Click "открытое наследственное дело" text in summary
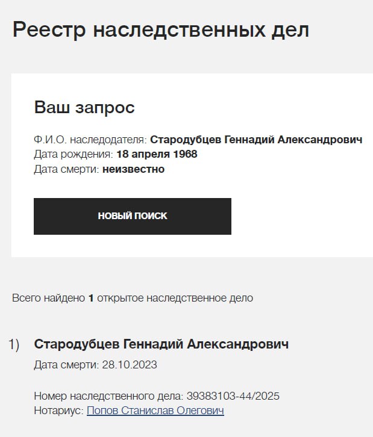This screenshot has width=373, height=437. tap(175, 298)
